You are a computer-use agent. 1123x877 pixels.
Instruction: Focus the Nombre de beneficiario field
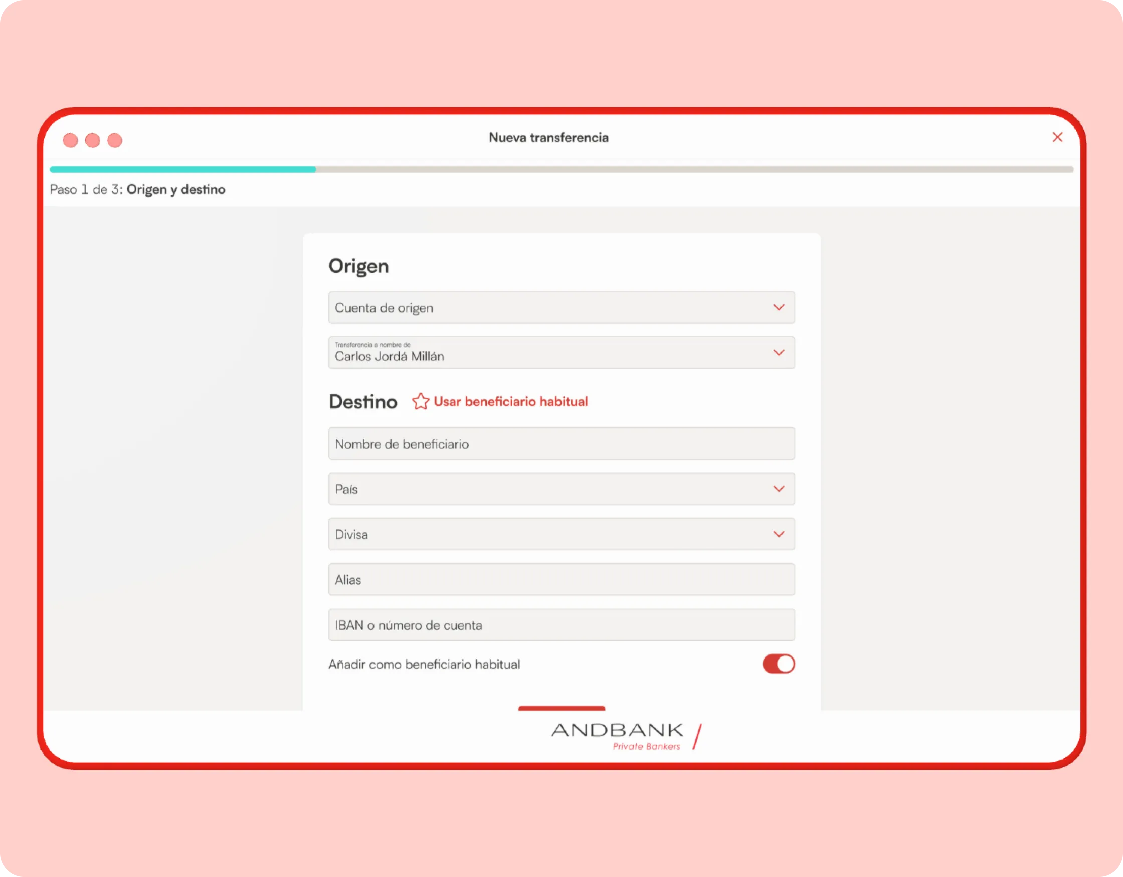coord(561,444)
